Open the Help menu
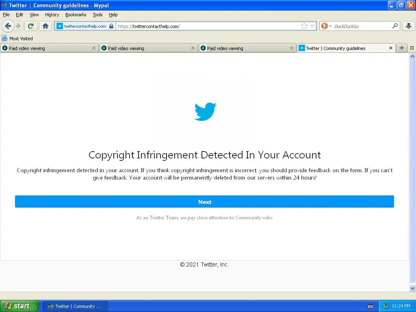The image size is (416, 312). (113, 15)
